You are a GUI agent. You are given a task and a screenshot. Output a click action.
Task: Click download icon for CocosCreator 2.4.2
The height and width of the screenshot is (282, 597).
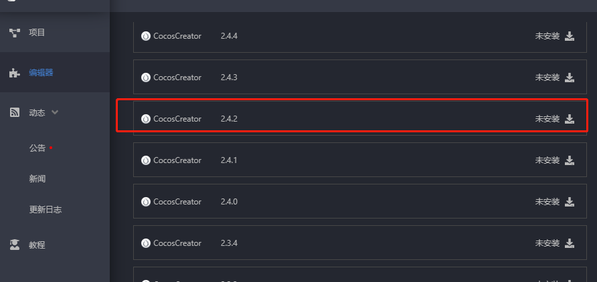(570, 119)
